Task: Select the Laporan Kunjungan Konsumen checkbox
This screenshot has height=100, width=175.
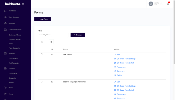Action: [x=42, y=82]
